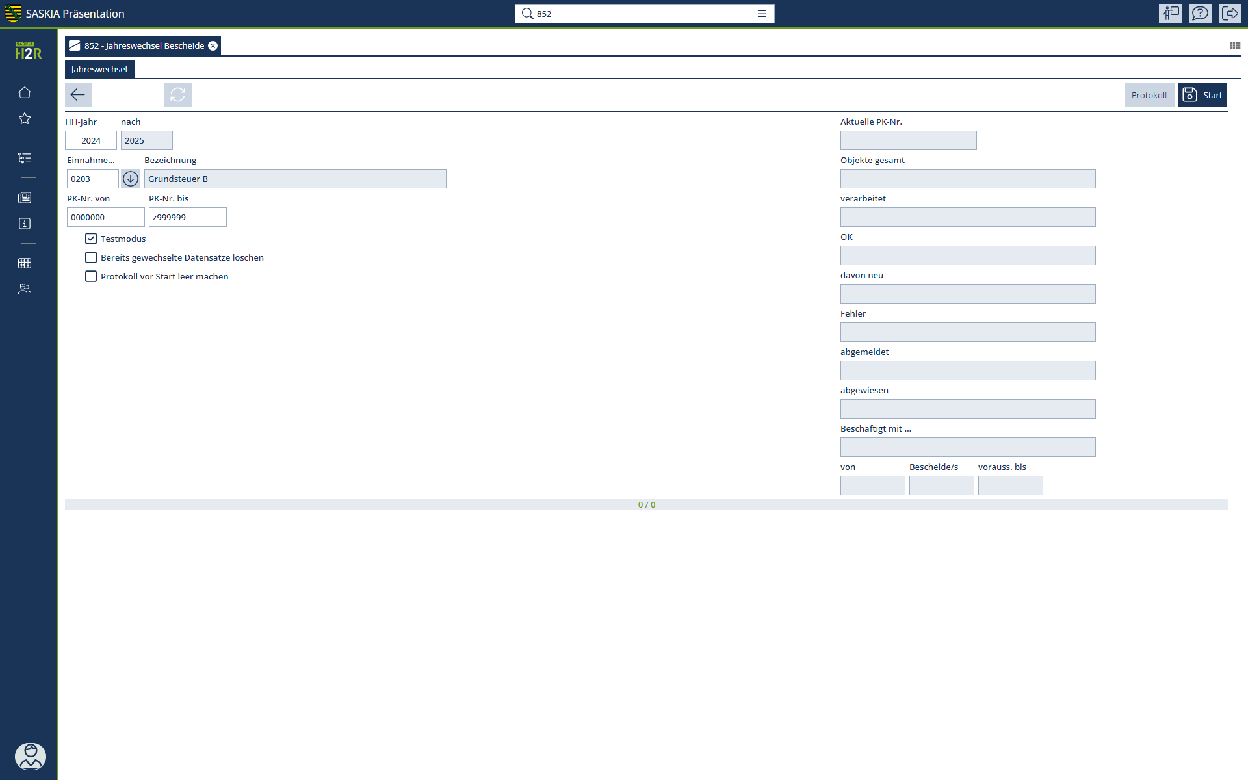
Task: Select the Jahreswechsel tab
Action: [x=99, y=69]
